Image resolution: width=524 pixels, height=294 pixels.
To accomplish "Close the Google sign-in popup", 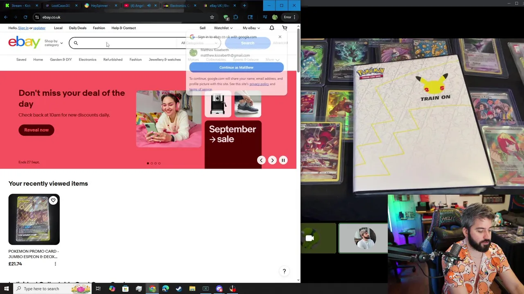I will [280, 37].
